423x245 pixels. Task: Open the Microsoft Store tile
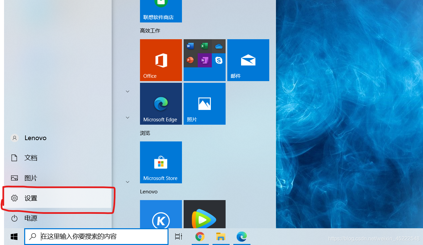point(161,162)
